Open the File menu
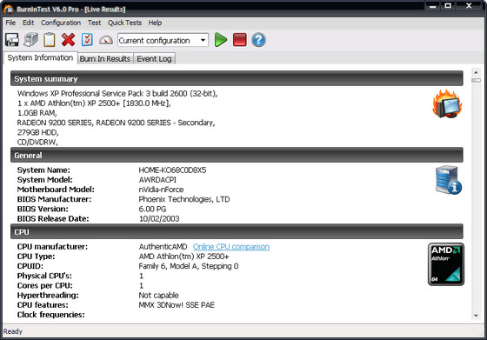Screen dimensions: 487x340 pos(10,23)
